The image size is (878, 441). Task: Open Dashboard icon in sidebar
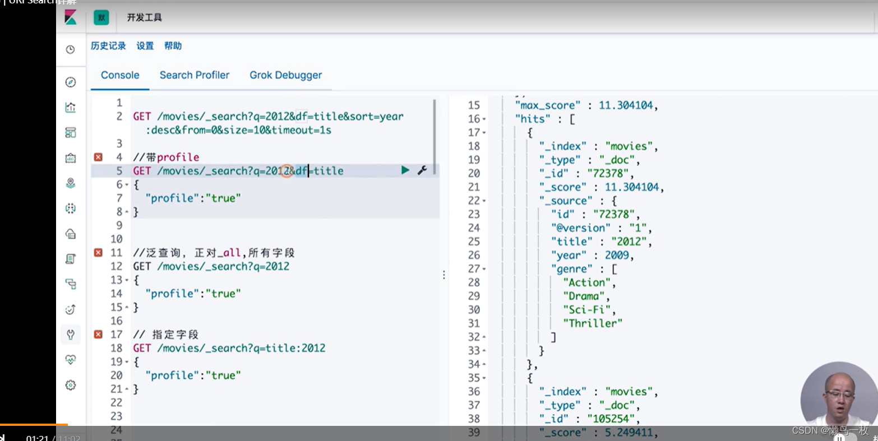point(71,133)
